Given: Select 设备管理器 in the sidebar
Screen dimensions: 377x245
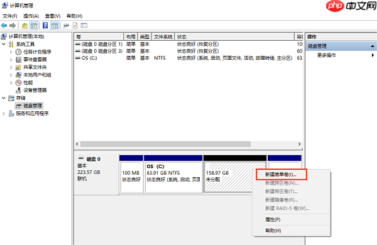Looking at the screenshot, I should (35, 90).
